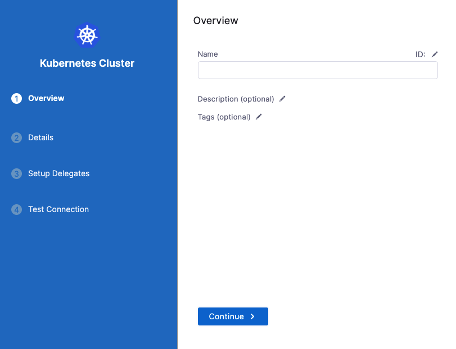Click the pencil icon next to ID
The image size is (456, 349).
[435, 54]
